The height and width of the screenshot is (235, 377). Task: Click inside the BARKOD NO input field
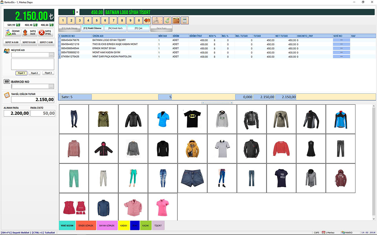point(30,86)
